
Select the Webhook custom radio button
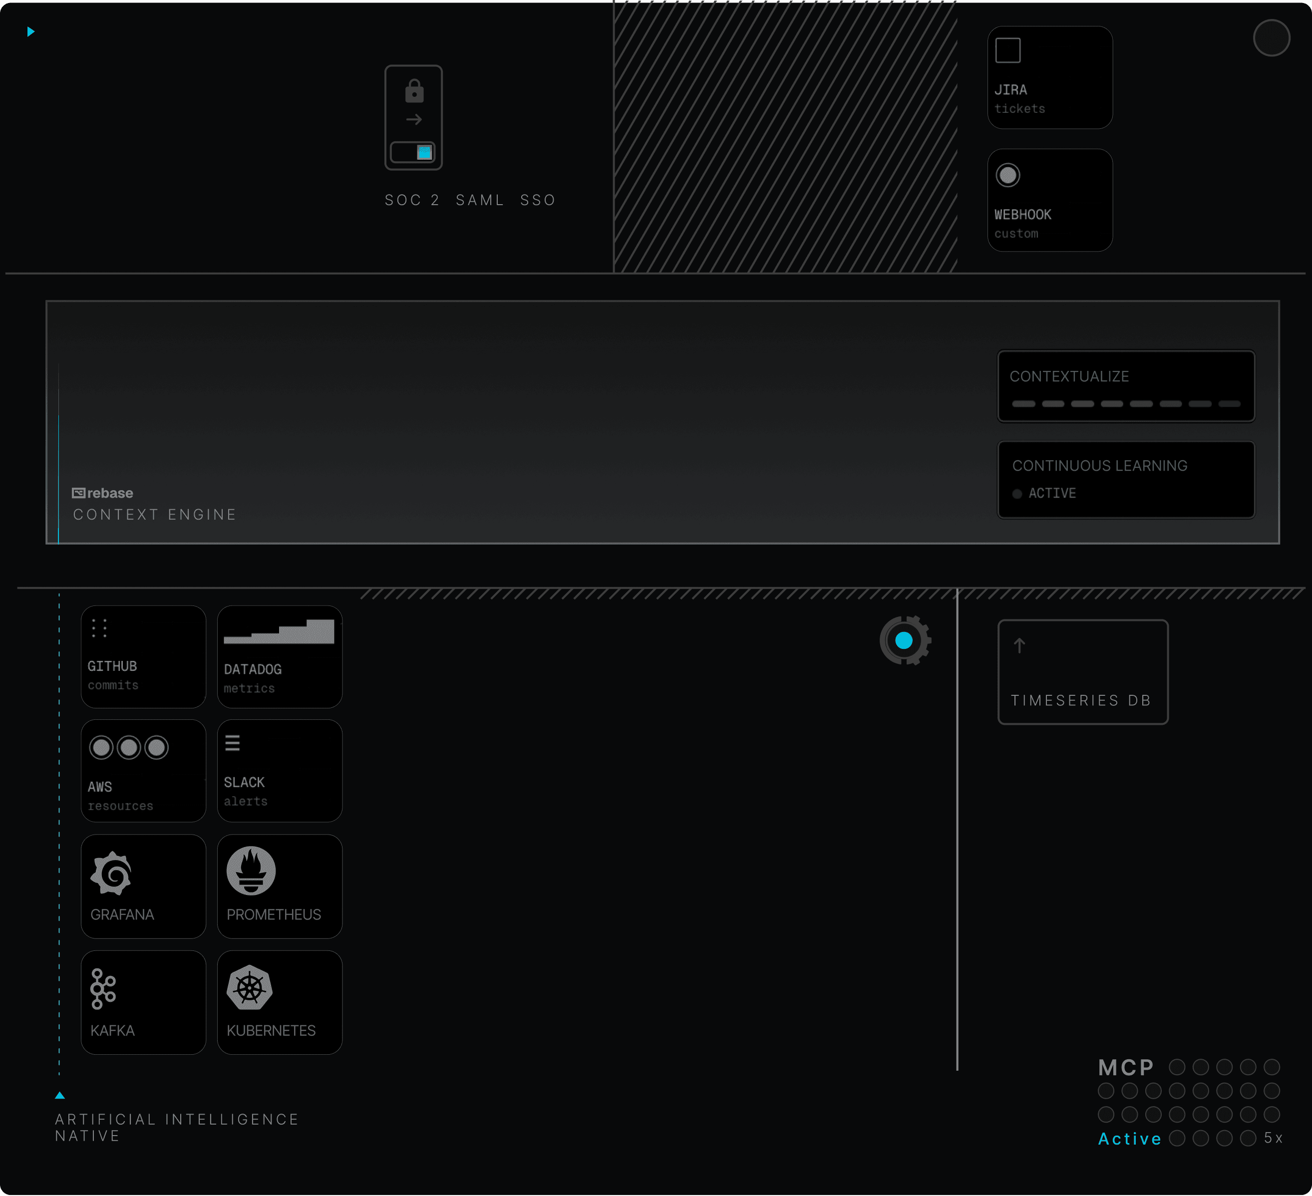[x=1007, y=175]
